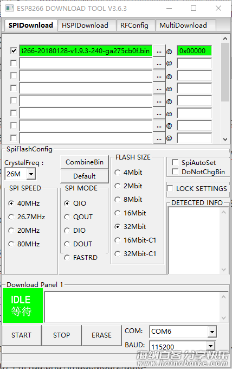Click the green IDLE status indicator

tap(23, 306)
